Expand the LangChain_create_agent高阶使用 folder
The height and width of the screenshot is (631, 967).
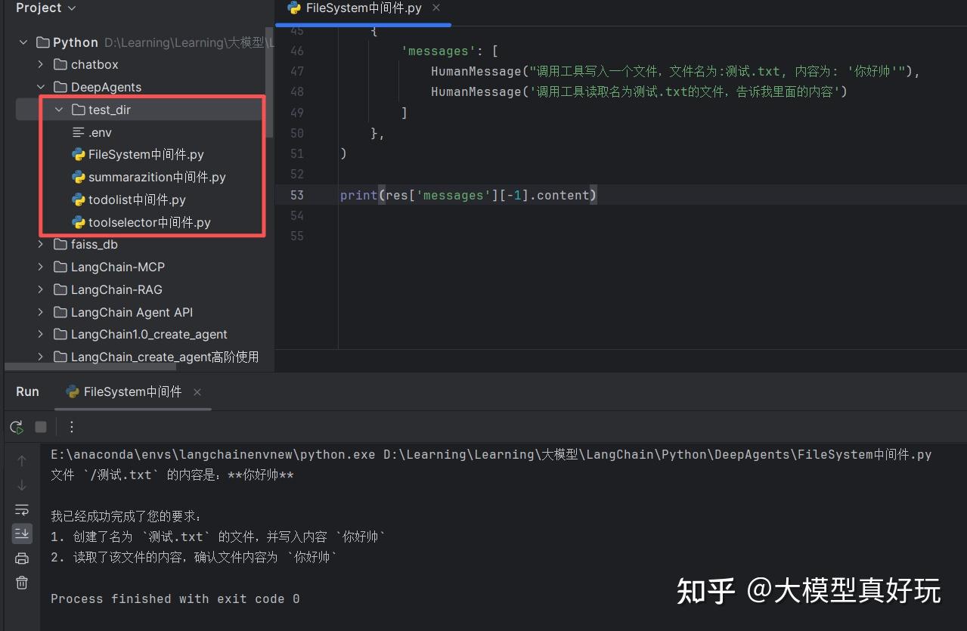pyautogui.click(x=42, y=357)
